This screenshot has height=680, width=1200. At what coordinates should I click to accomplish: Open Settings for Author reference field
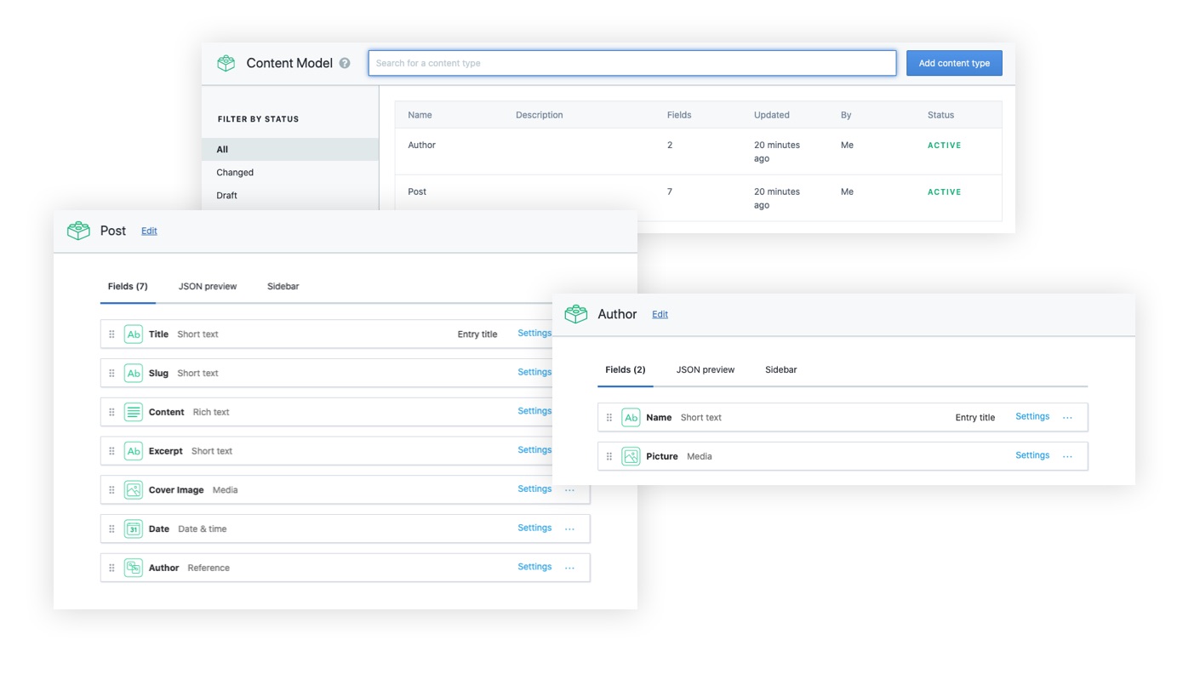coord(534,567)
